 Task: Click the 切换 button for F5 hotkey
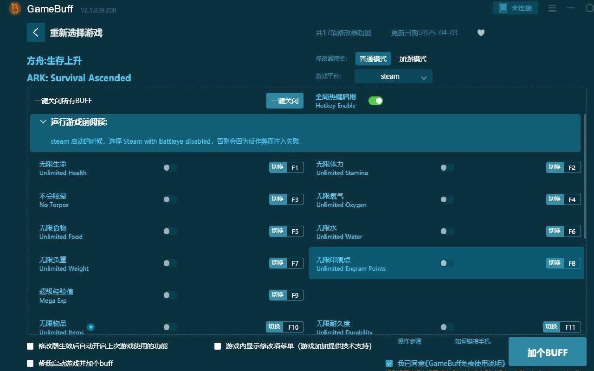tap(278, 231)
